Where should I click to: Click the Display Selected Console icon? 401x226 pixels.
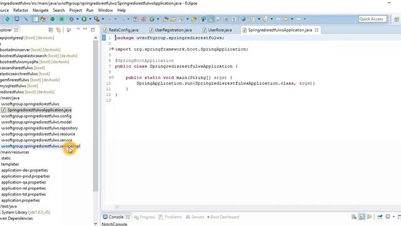[x=388, y=217]
